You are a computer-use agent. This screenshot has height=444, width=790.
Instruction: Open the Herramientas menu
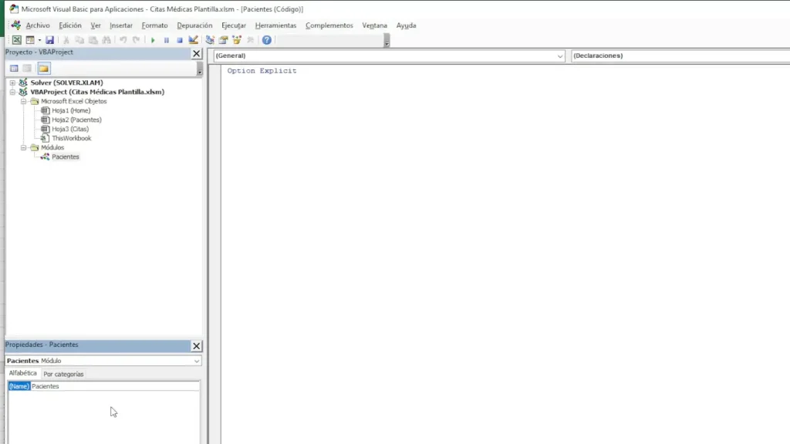[x=275, y=25]
